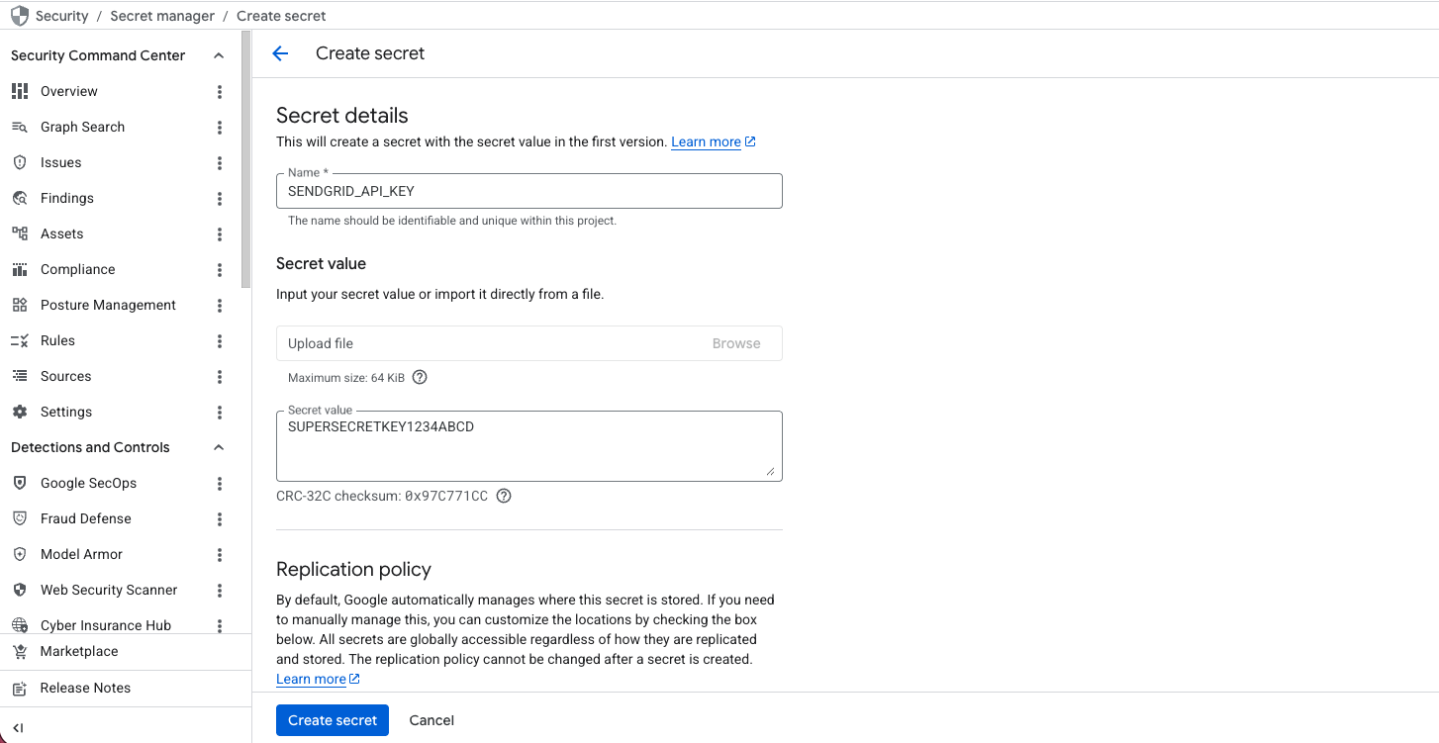
Task: Click the Findings icon in sidebar
Action: click(x=20, y=198)
